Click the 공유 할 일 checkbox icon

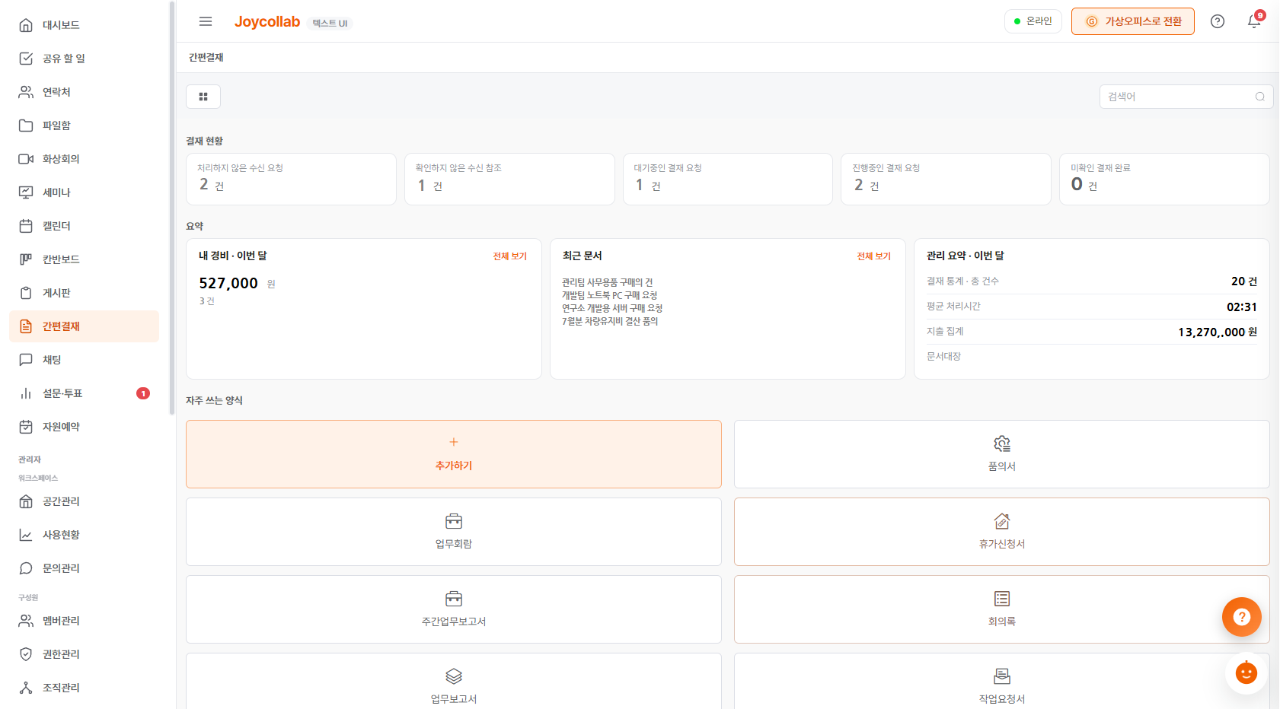[26, 59]
